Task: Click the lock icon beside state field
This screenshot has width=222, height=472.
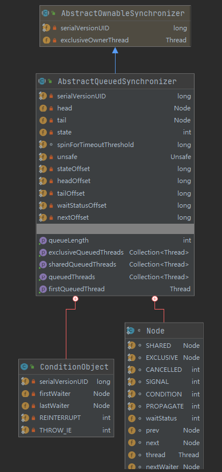Action: point(51,132)
